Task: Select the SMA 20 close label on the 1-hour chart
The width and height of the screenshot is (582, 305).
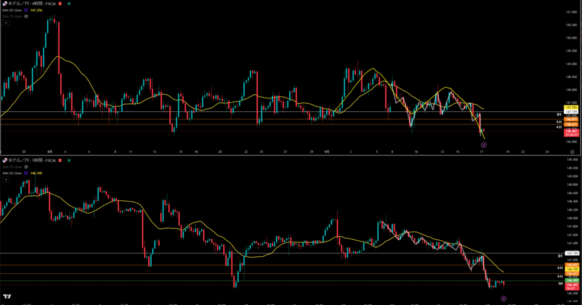Action: 11,173
